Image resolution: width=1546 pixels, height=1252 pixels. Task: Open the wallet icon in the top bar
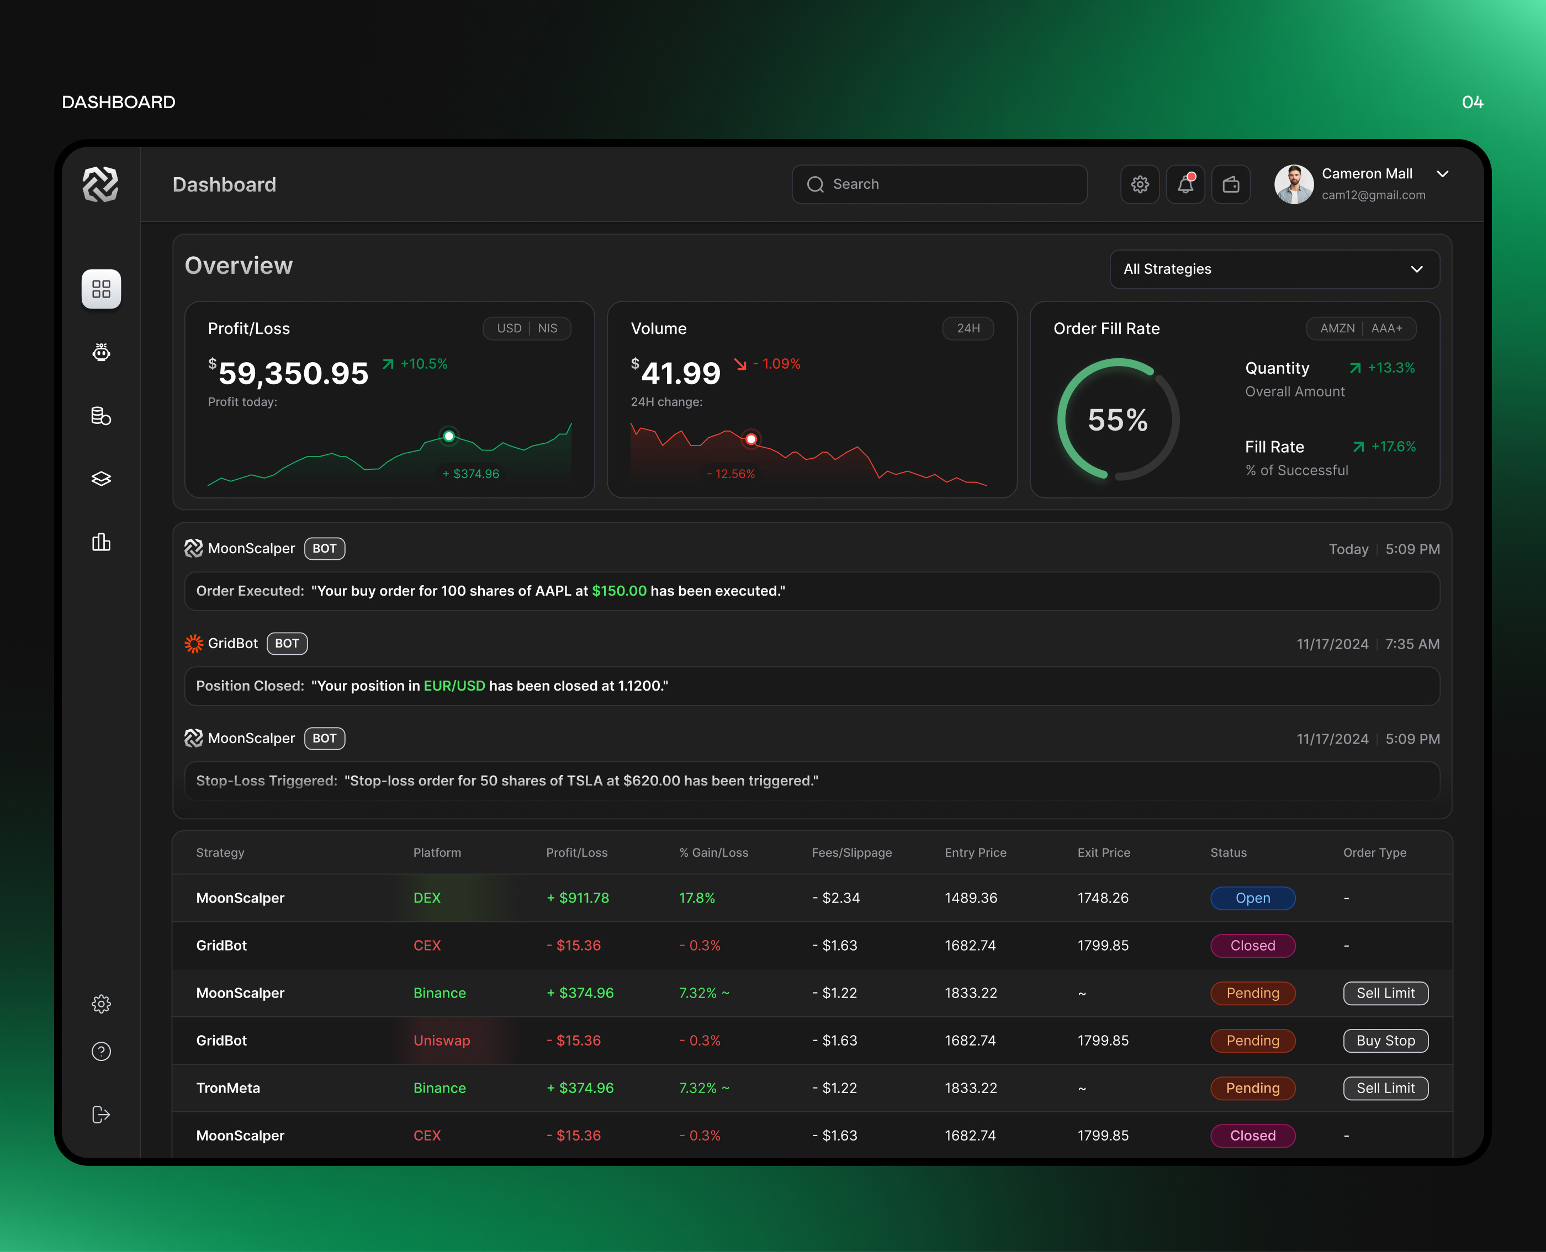[x=1231, y=184]
